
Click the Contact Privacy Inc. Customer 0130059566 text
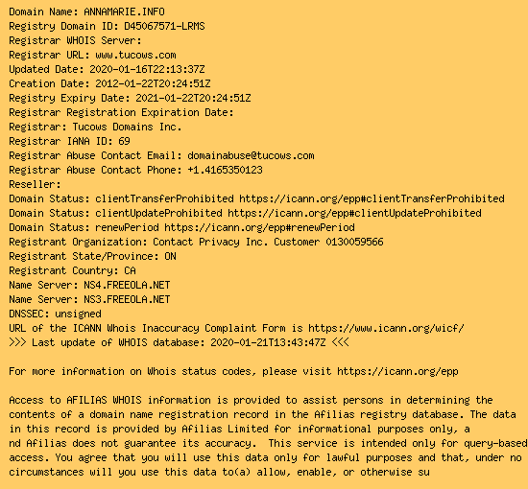tap(268, 243)
